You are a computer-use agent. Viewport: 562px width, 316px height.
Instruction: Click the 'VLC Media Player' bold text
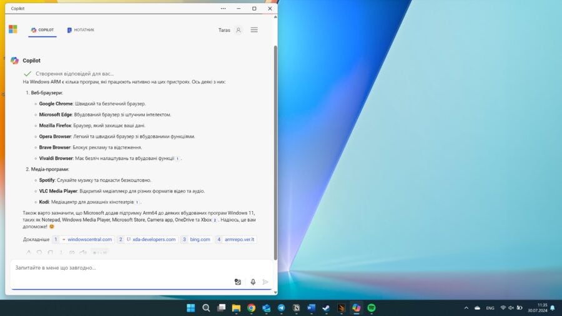coord(58,191)
